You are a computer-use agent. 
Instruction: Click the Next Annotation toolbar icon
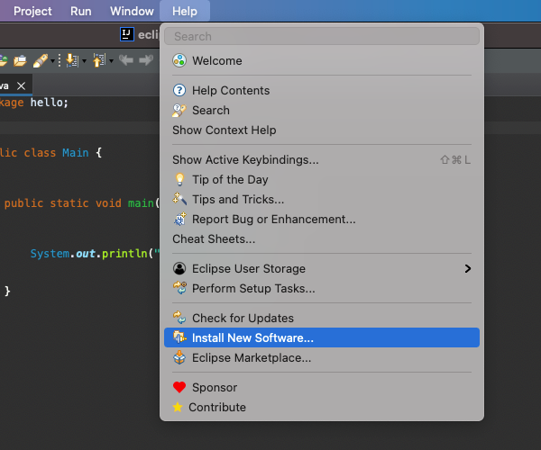(72, 60)
